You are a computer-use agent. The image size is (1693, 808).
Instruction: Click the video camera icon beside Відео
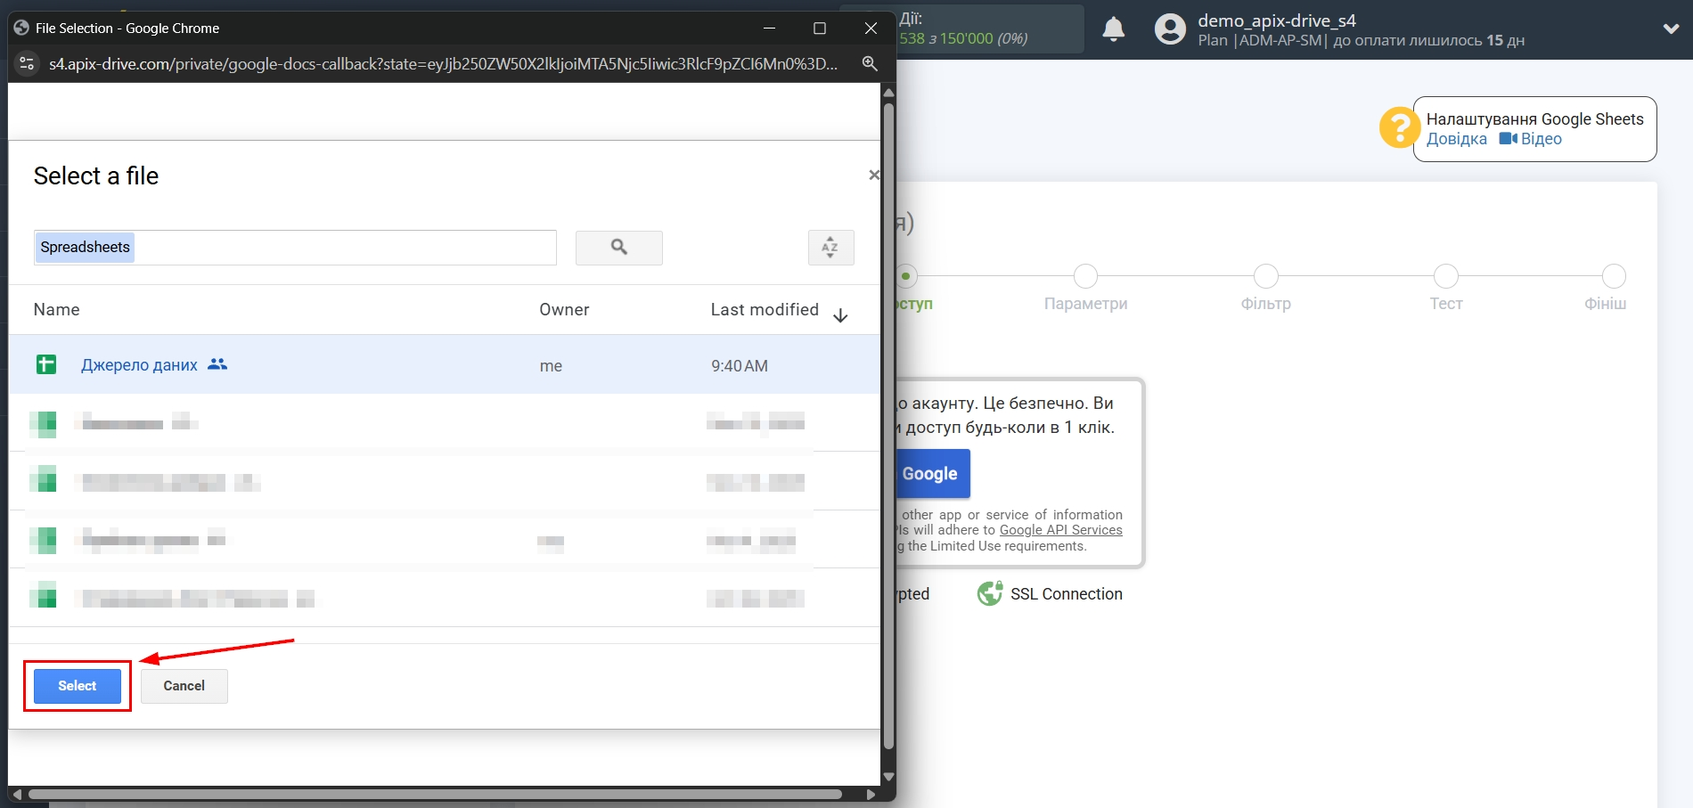(1506, 139)
